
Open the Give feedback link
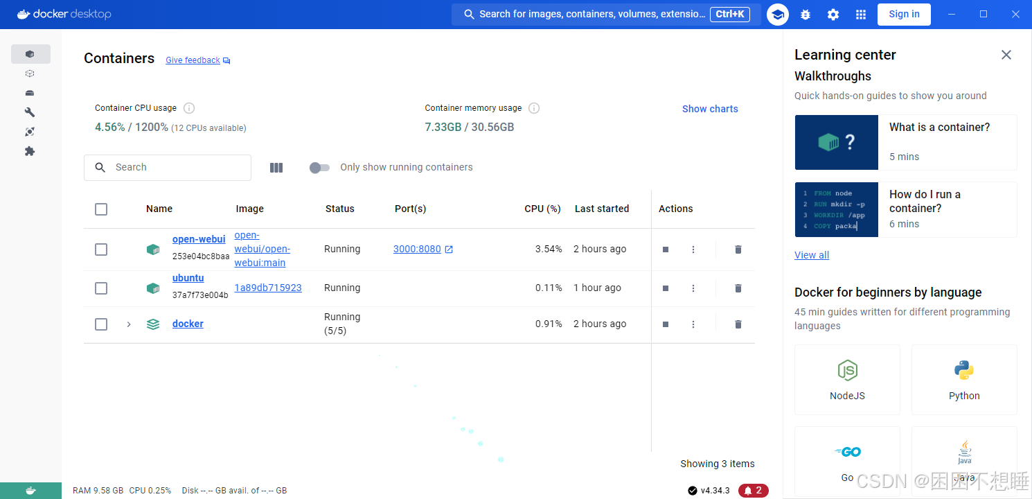(198, 60)
